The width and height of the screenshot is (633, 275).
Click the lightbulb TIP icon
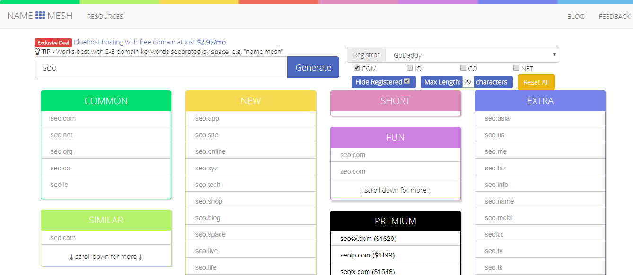pyautogui.click(x=37, y=51)
